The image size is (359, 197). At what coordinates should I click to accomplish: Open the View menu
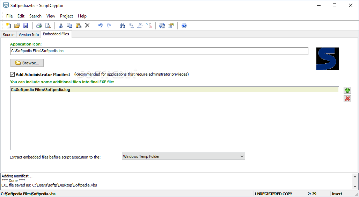(51, 16)
